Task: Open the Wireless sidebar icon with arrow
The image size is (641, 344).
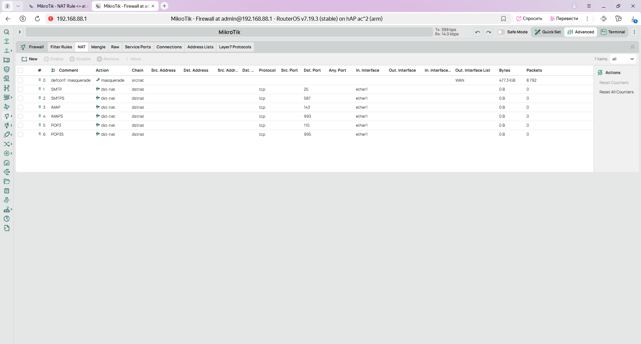Action: coord(7,51)
